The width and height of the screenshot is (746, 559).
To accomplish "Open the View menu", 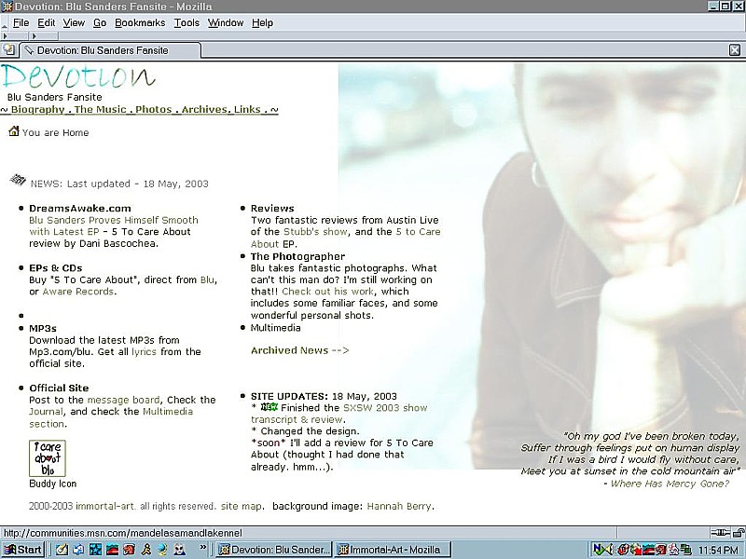I will click(x=74, y=22).
